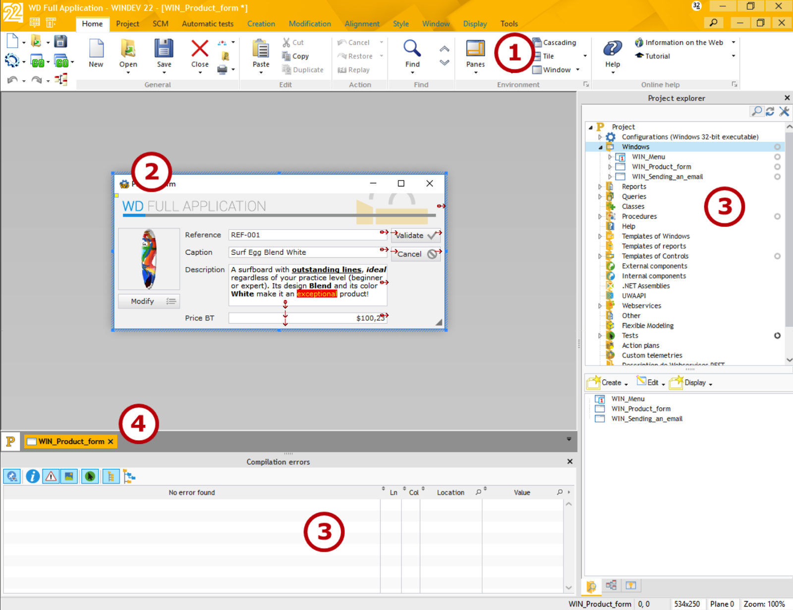Collapse the Windows node in the project tree
Image resolution: width=793 pixels, height=610 pixels.
pos(600,147)
